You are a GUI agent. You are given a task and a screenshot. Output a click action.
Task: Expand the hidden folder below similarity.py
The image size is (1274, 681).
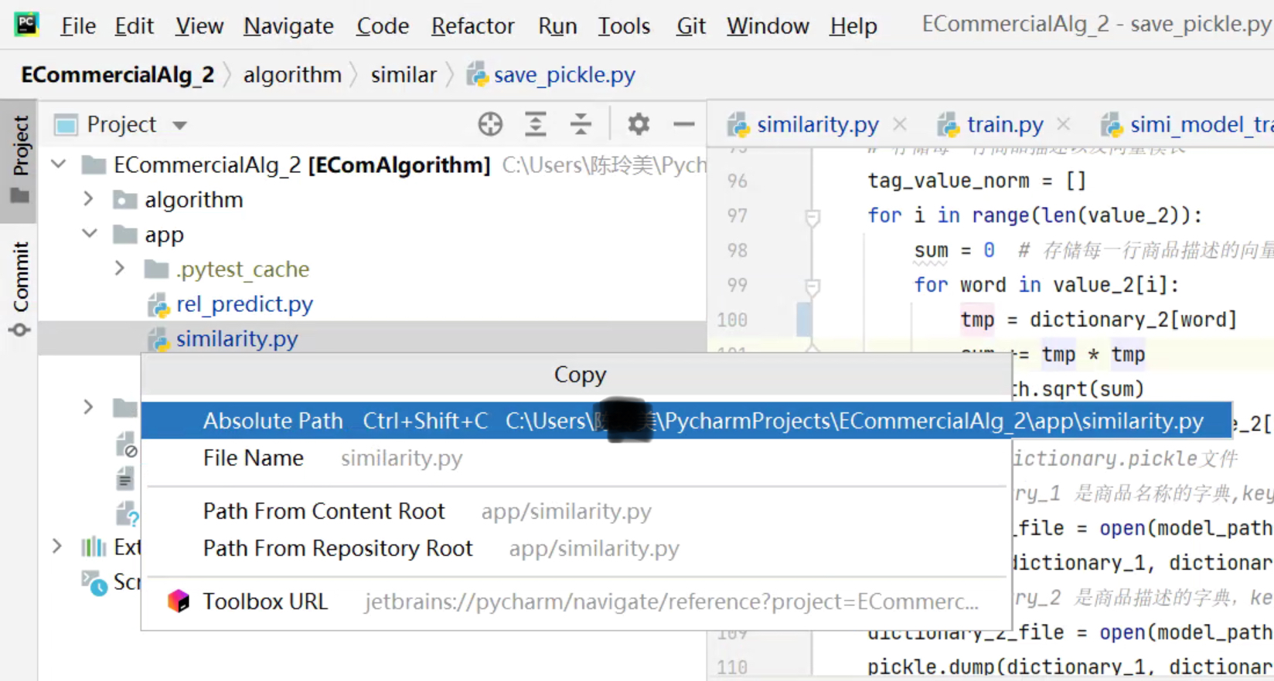[x=88, y=407]
